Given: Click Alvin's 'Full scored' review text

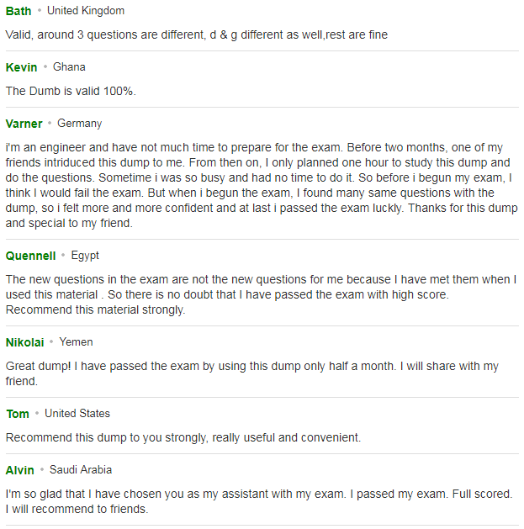Looking at the screenshot, I should point(259,501).
